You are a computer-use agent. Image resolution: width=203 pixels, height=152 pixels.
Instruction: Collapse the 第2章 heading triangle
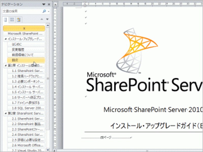tap(5, 113)
